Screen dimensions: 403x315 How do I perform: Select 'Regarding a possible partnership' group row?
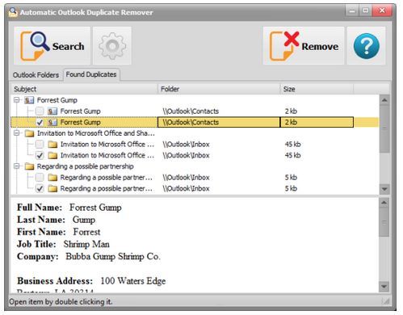click(85, 166)
